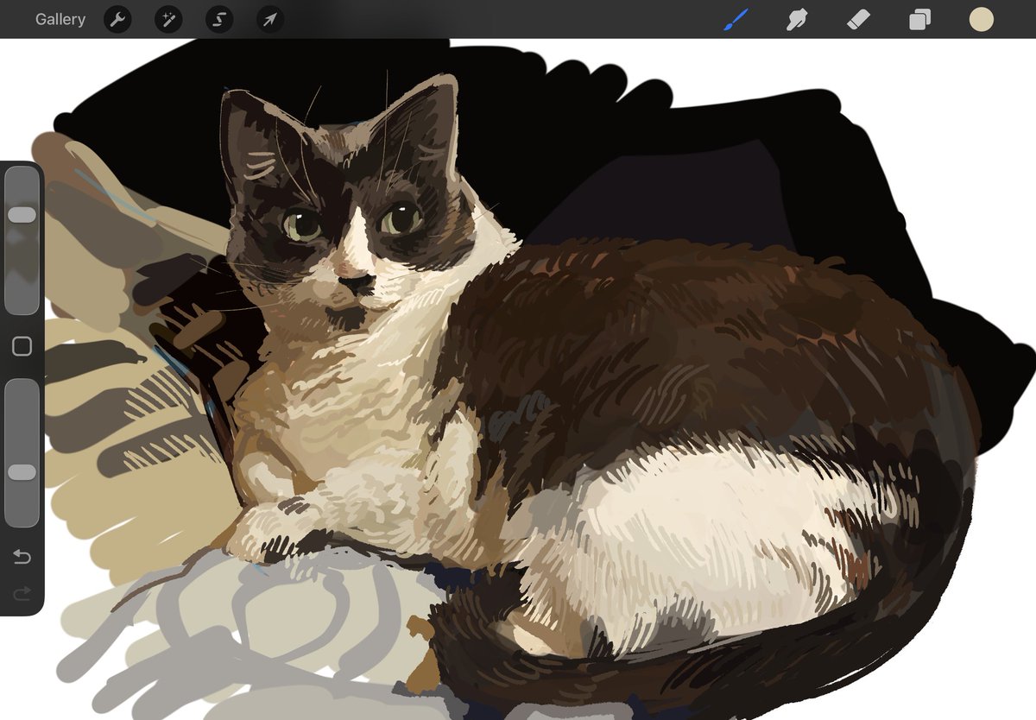
Task: Activate the Selection S-shaped tool
Action: tap(219, 19)
